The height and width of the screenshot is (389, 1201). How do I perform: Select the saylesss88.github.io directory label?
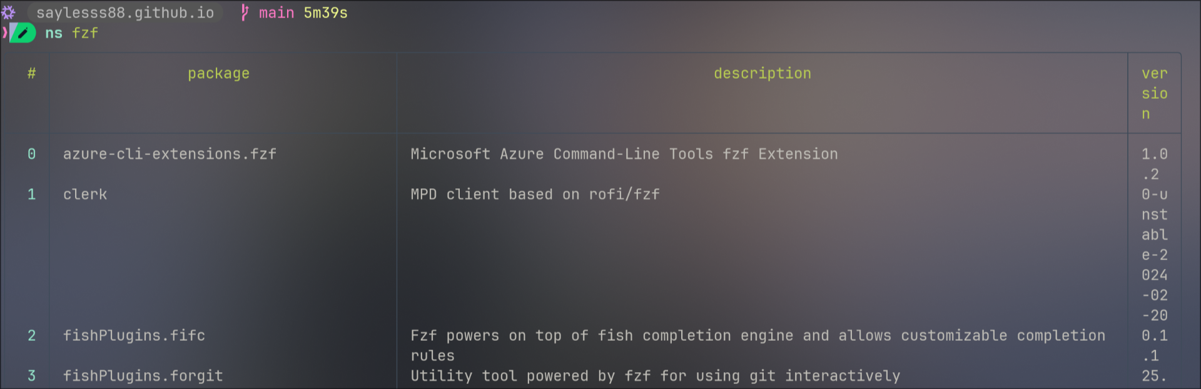(125, 13)
